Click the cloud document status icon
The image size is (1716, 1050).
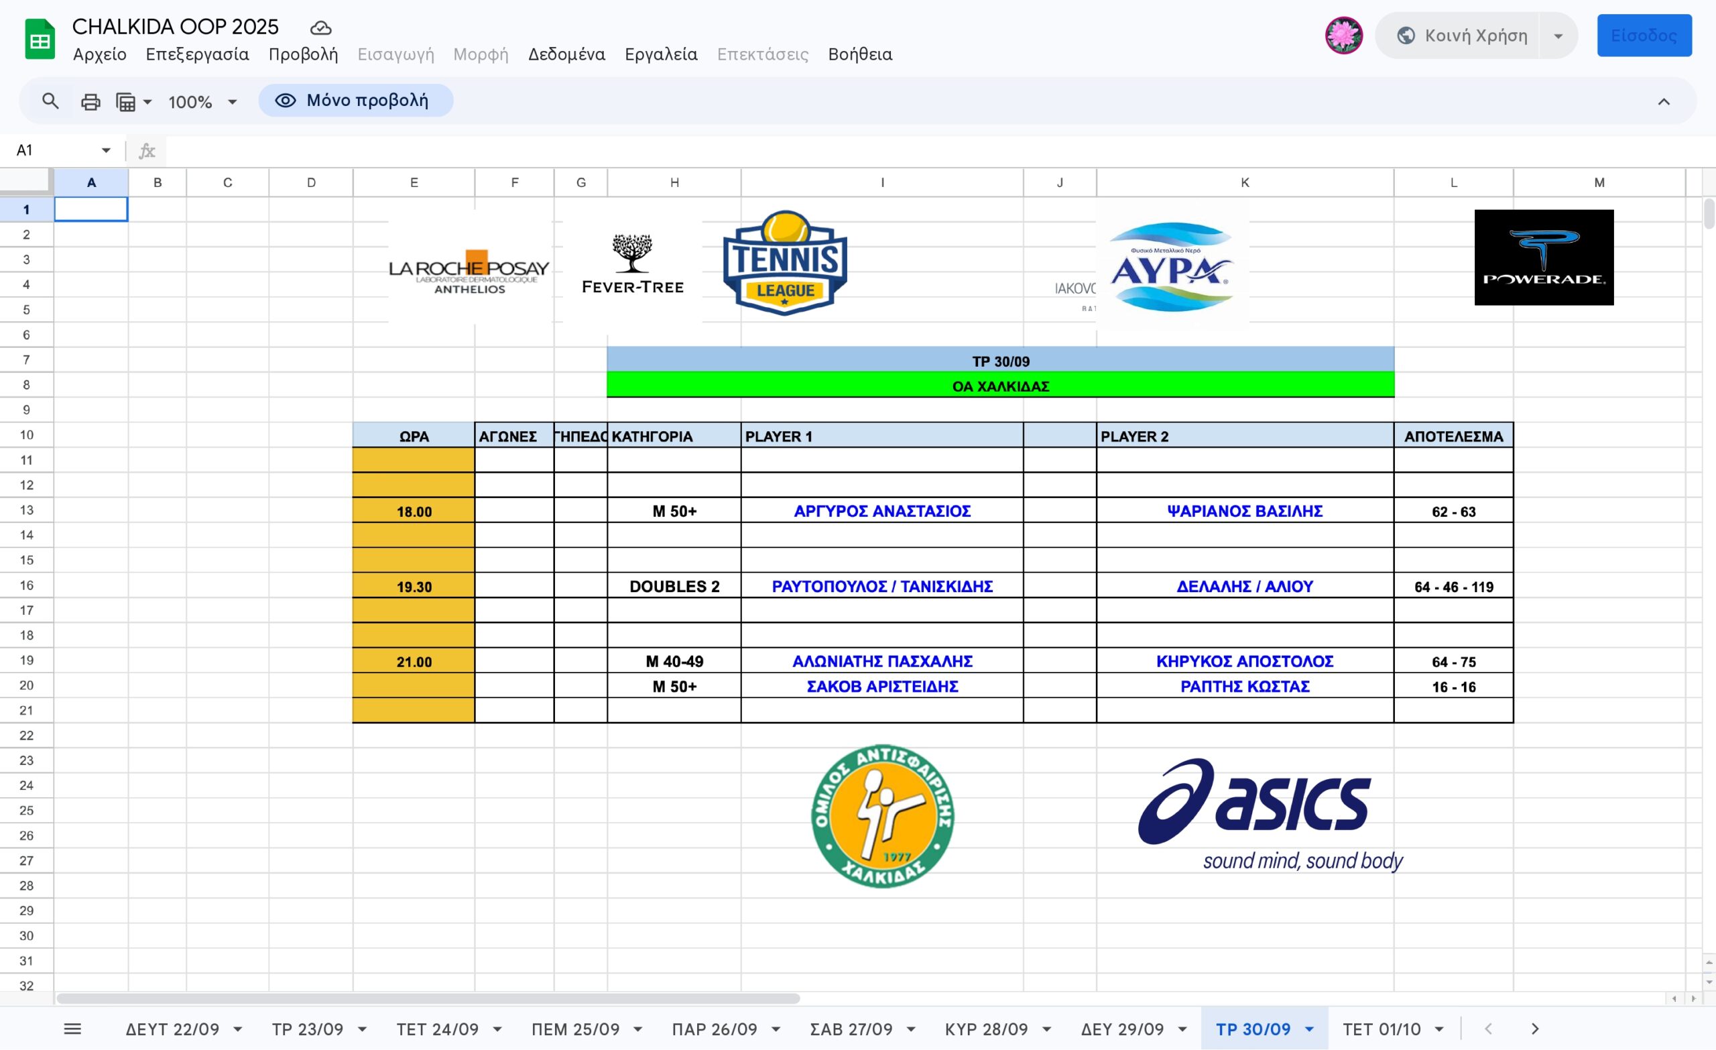point(320,28)
